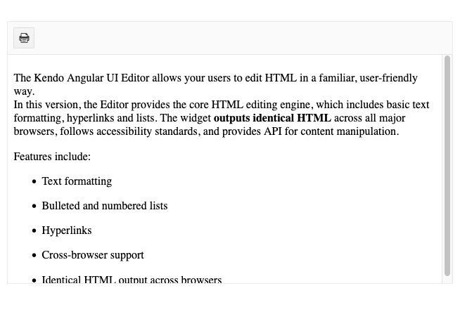Click the scrollbar track below the thumb
Viewport: 460px width, 326px height.
pyautogui.click(x=447, y=280)
